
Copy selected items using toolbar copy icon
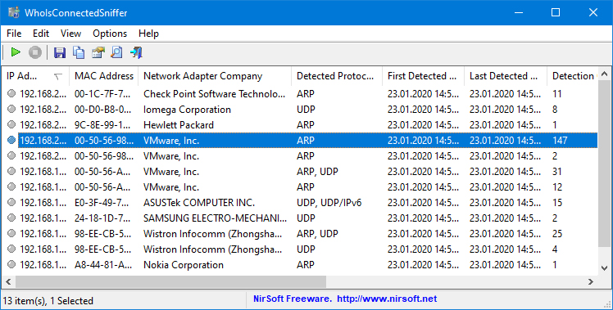point(79,52)
